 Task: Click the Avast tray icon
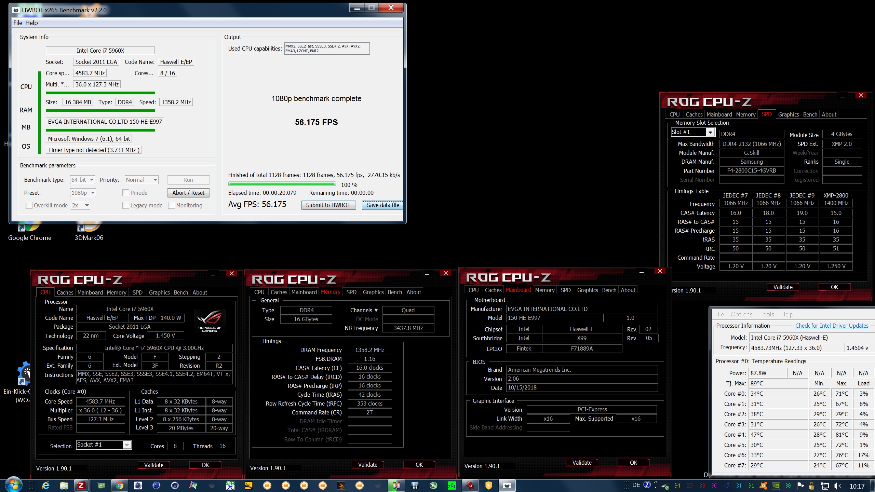click(763, 486)
